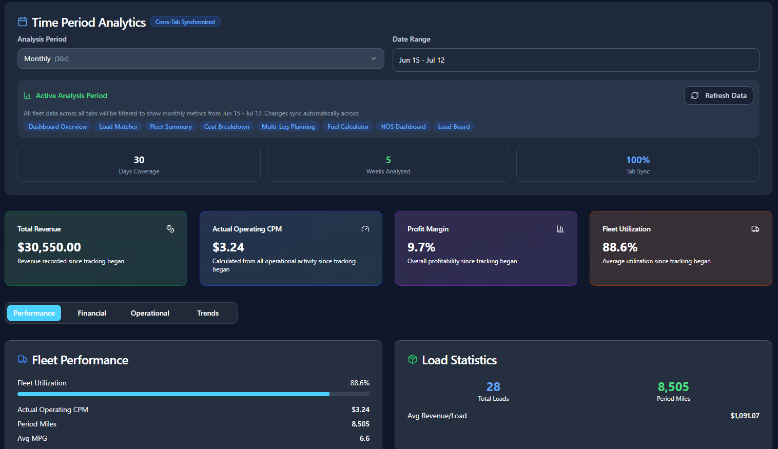Open the Cost Breakdown tag
Screen dimensions: 778x449
(x=227, y=127)
